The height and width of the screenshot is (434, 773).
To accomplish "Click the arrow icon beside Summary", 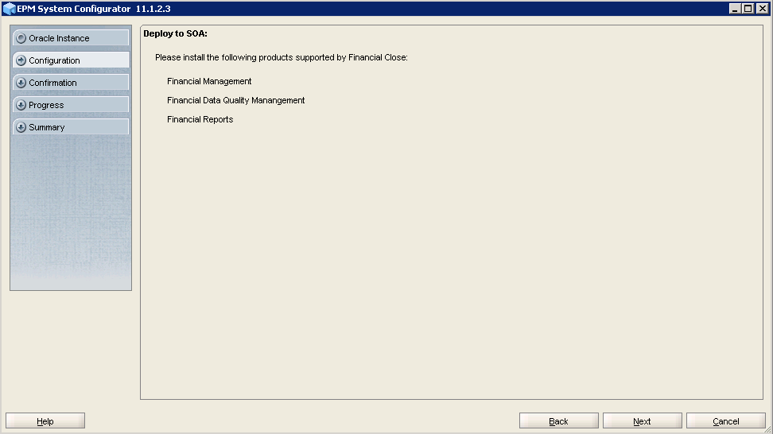I will [21, 127].
